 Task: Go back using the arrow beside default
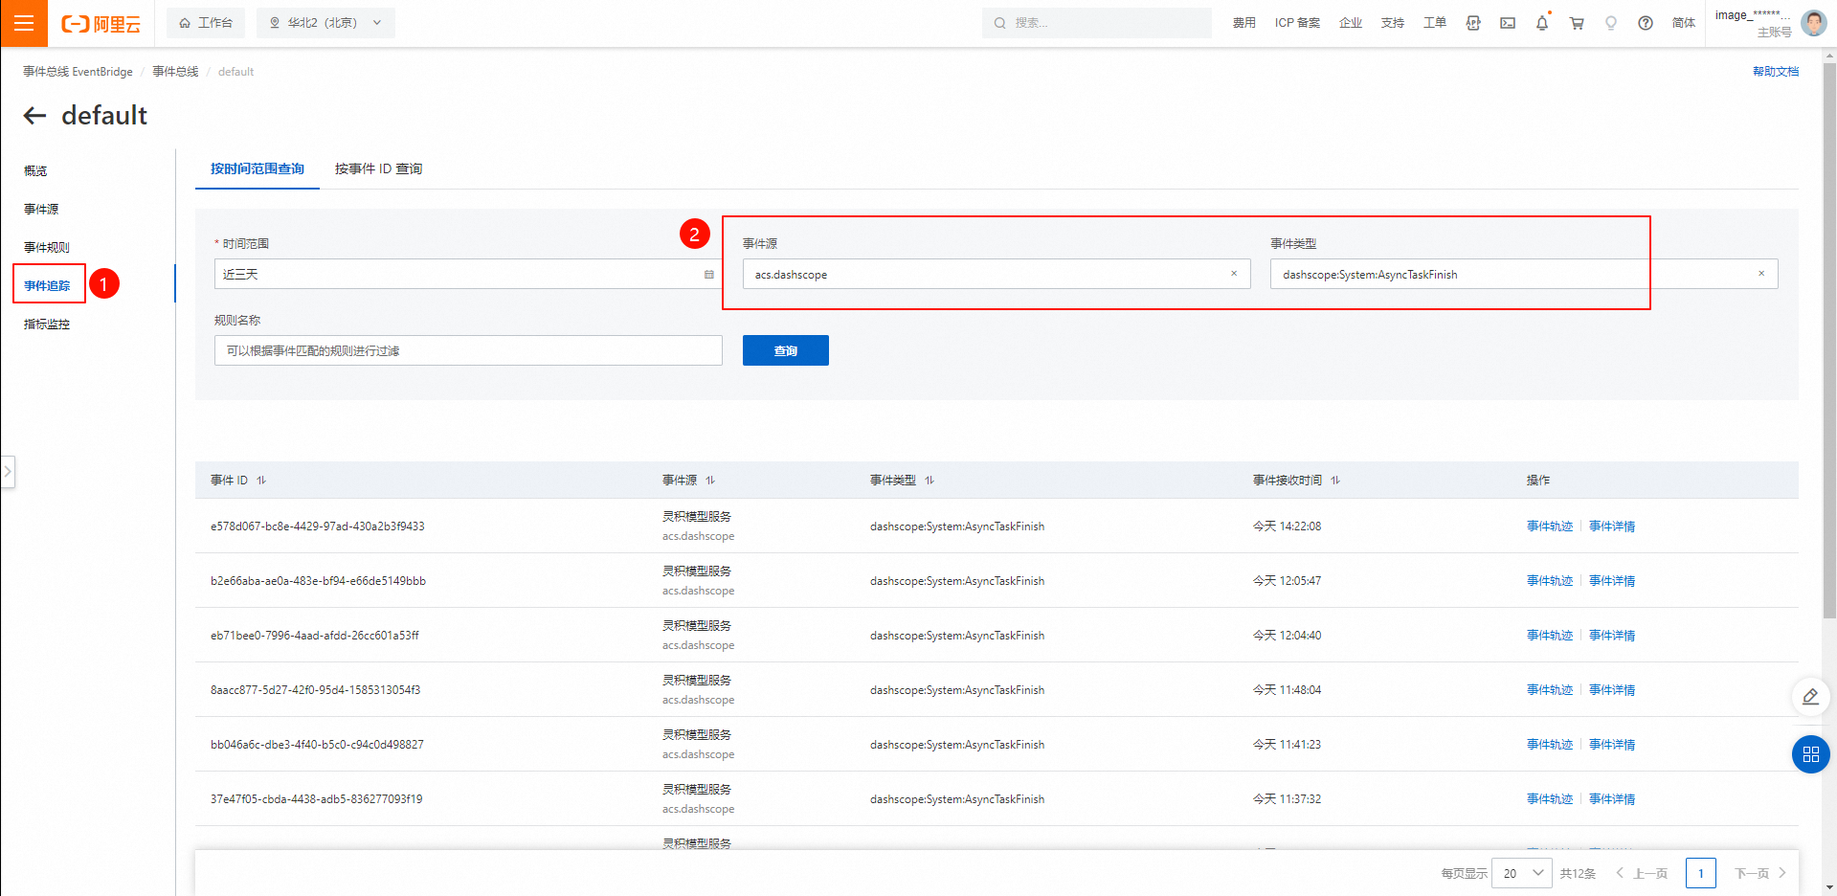(34, 116)
